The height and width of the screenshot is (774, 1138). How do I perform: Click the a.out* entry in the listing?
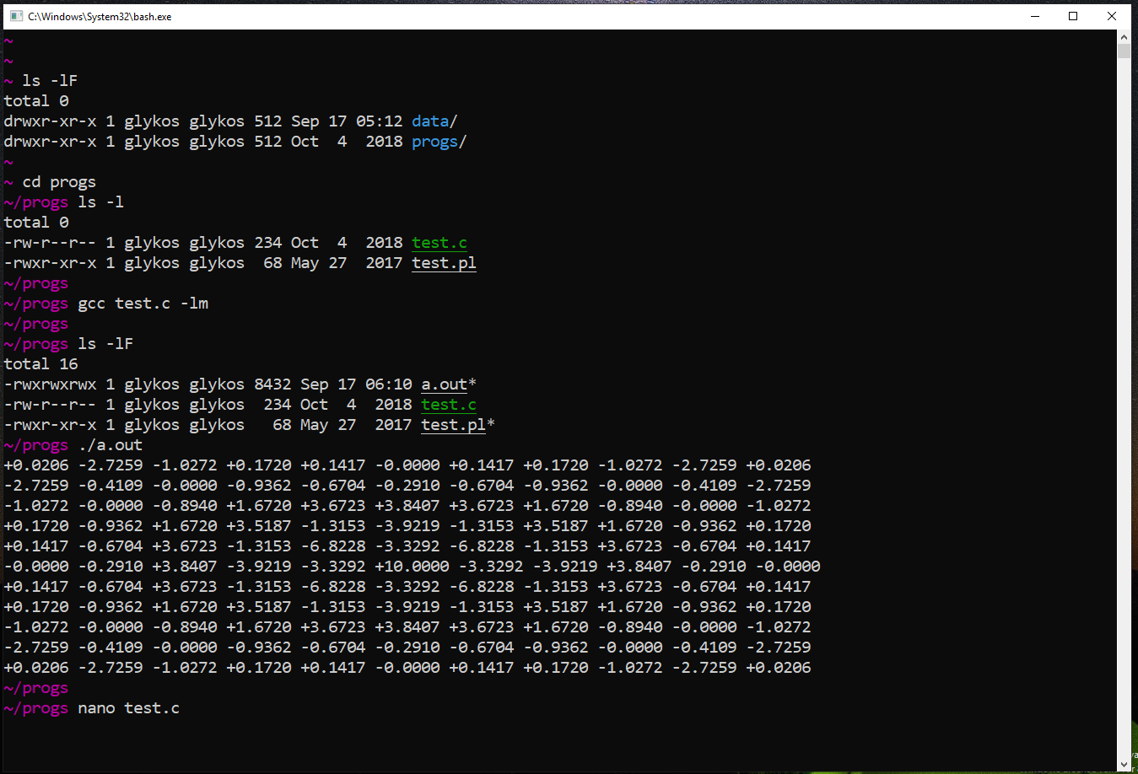click(x=449, y=384)
